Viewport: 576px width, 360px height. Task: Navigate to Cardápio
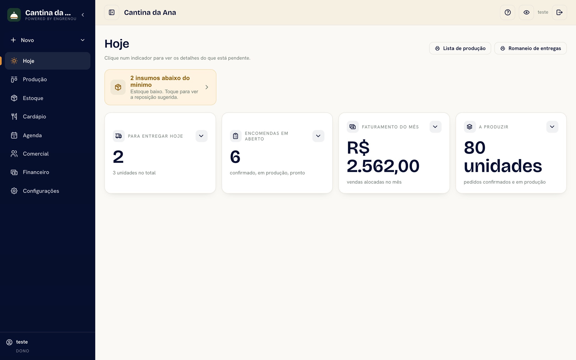48,116
